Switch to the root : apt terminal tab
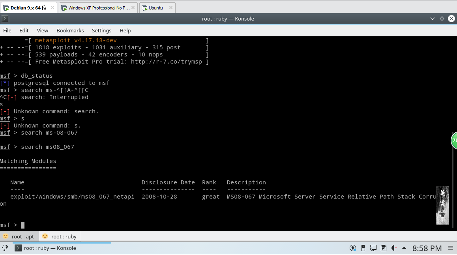This screenshot has height=255, width=457. point(19,236)
